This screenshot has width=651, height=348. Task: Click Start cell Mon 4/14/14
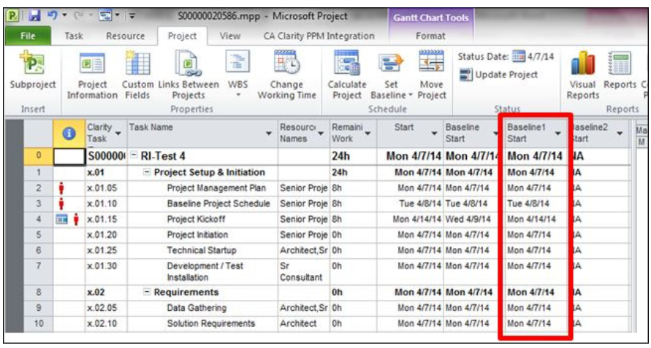[x=410, y=220]
